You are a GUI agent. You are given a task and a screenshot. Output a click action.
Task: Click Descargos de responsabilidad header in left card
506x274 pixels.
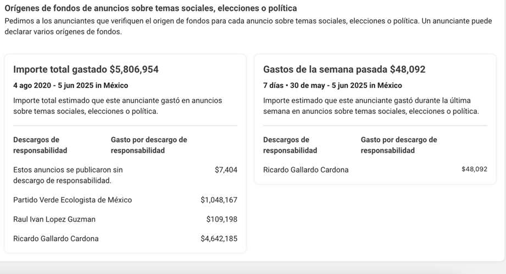pyautogui.click(x=40, y=145)
